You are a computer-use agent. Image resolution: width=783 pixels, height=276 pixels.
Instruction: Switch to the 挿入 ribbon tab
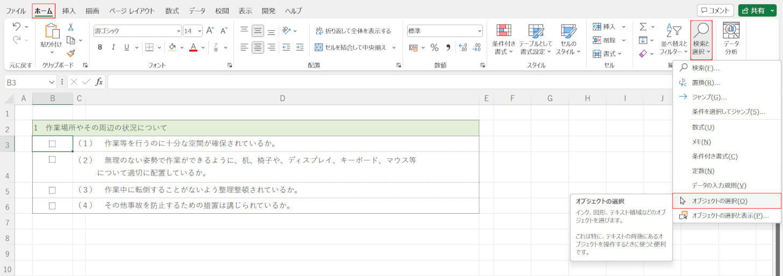[69, 11]
